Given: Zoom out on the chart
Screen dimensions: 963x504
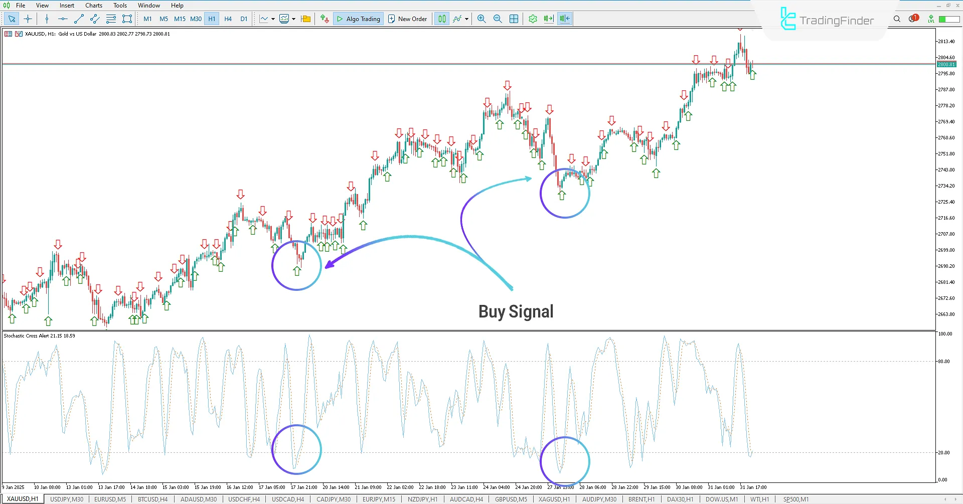Looking at the screenshot, I should click(x=498, y=19).
